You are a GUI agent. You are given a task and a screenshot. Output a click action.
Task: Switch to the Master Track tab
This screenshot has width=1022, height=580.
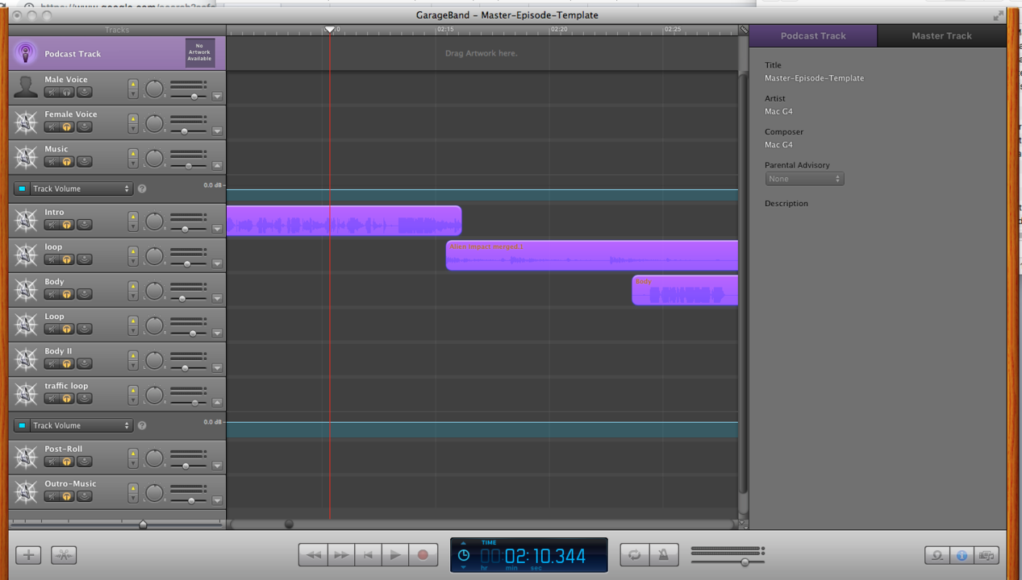click(941, 35)
